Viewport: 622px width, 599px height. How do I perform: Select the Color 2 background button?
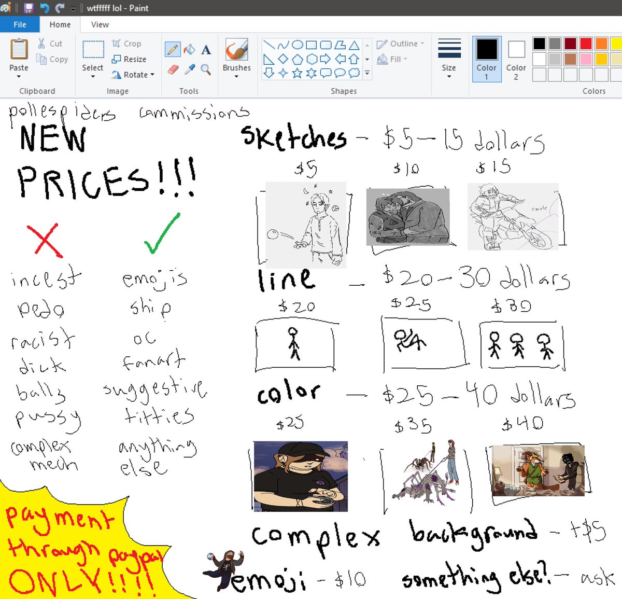516,59
